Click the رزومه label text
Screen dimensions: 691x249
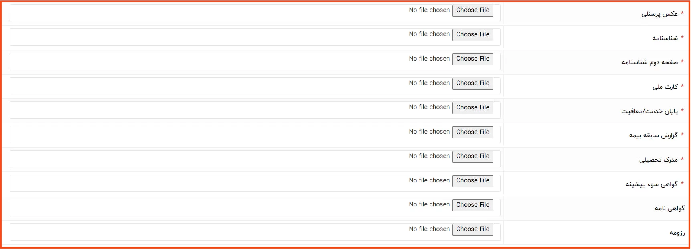pyautogui.click(x=677, y=233)
